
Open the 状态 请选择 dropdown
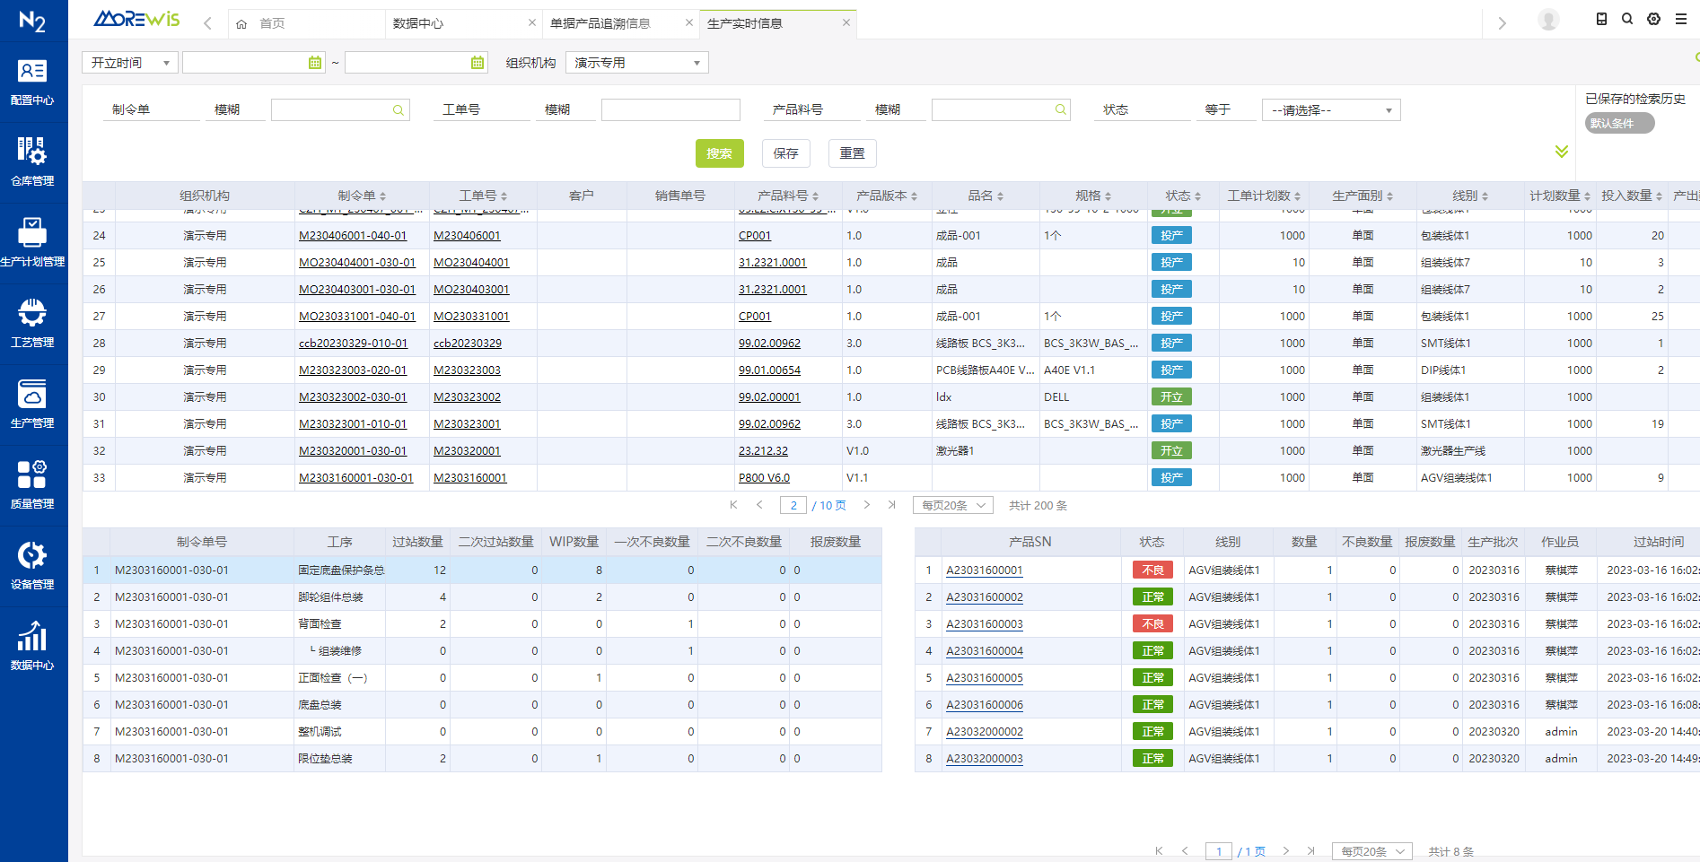click(x=1330, y=110)
